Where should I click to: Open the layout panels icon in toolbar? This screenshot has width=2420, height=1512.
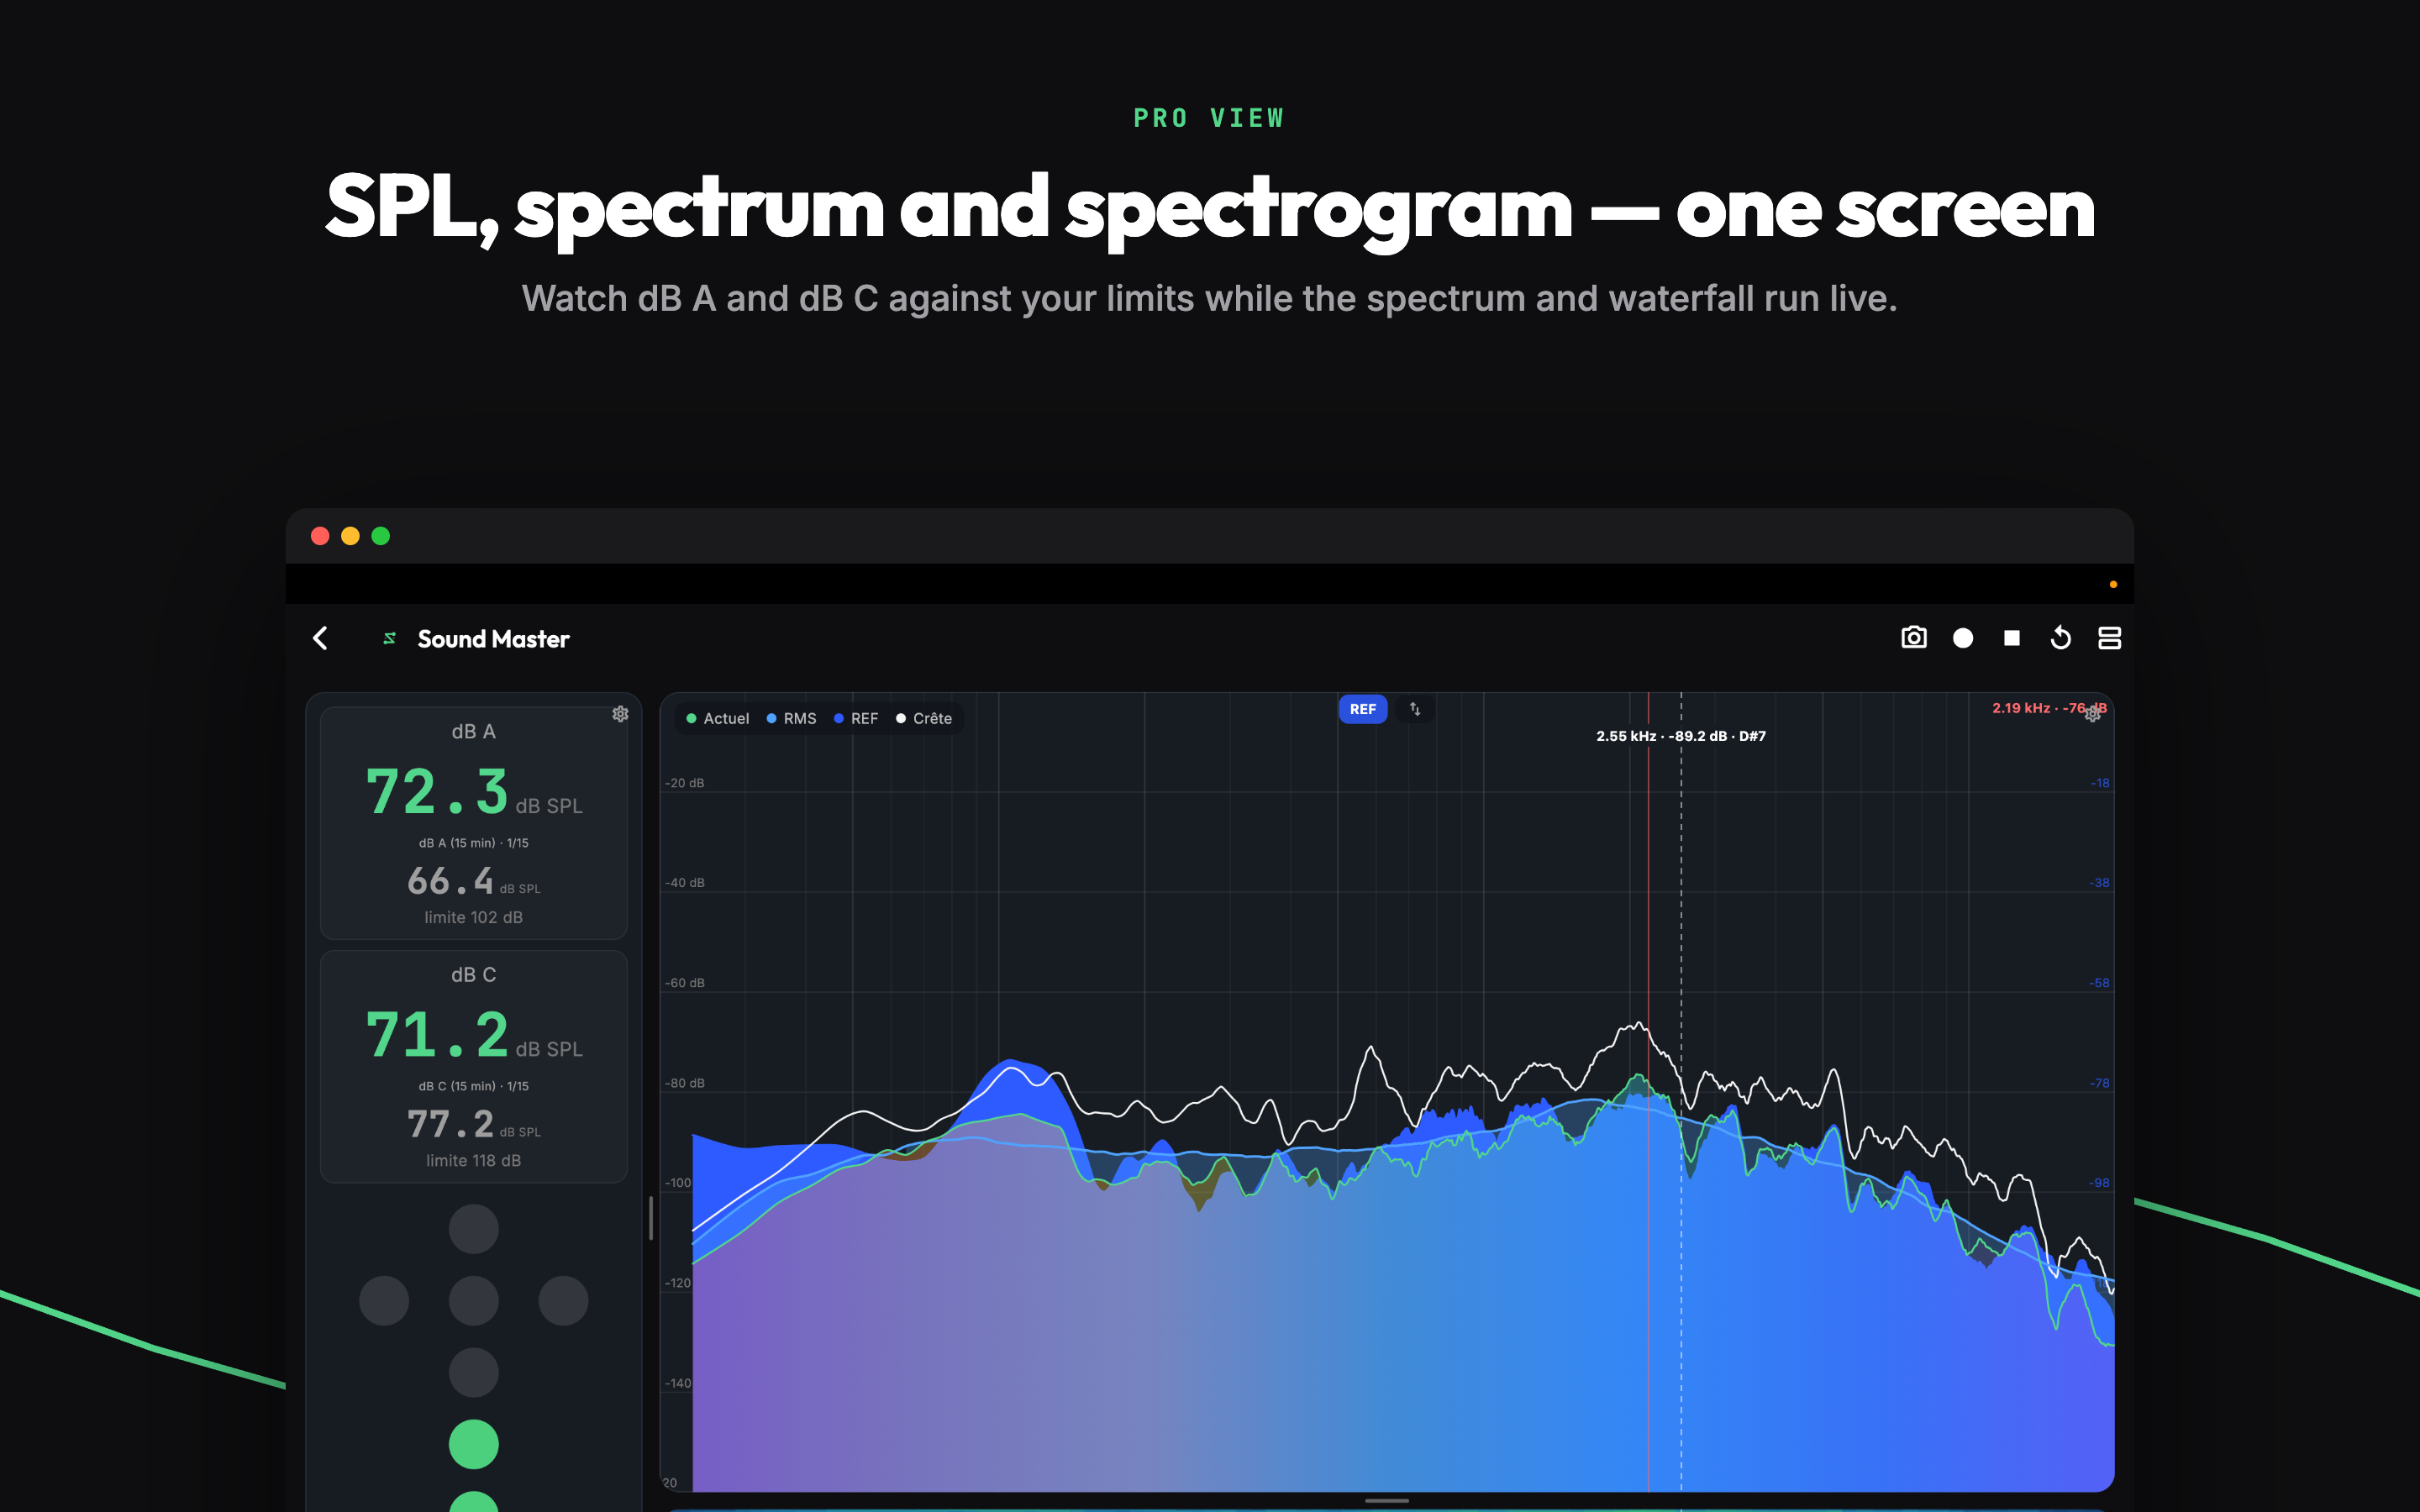click(2109, 638)
